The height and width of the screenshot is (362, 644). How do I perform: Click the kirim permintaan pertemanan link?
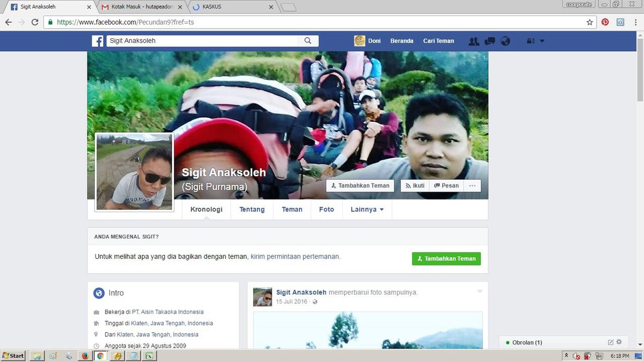click(x=295, y=256)
